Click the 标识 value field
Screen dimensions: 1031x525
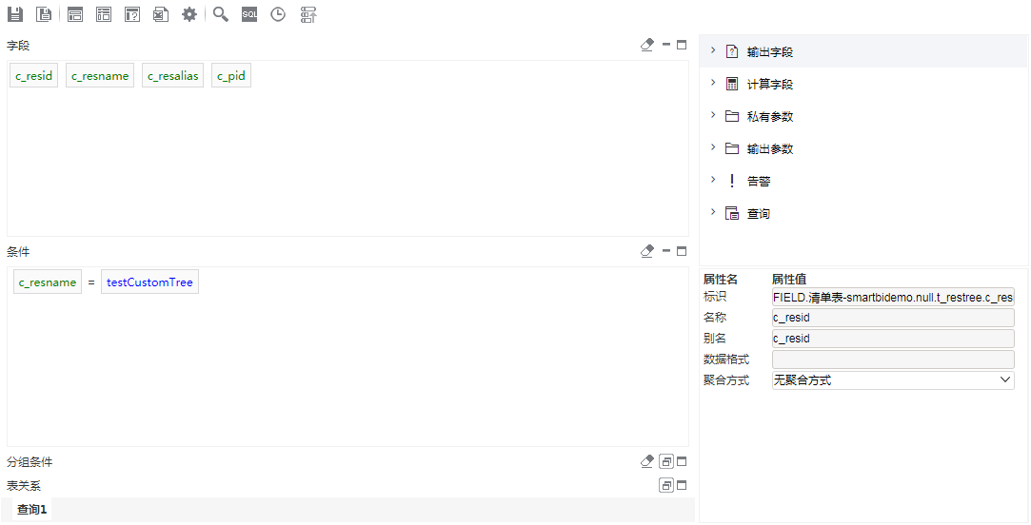pyautogui.click(x=893, y=297)
